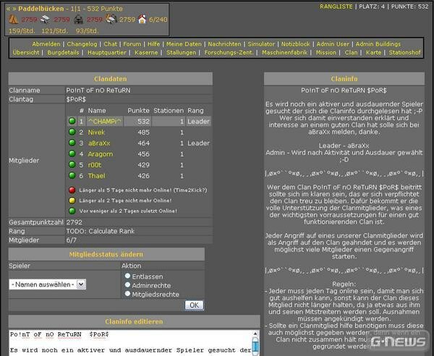This screenshot has width=434, height=356.
Task: Open Admin Buildings page
Action: pyautogui.click(x=378, y=44)
